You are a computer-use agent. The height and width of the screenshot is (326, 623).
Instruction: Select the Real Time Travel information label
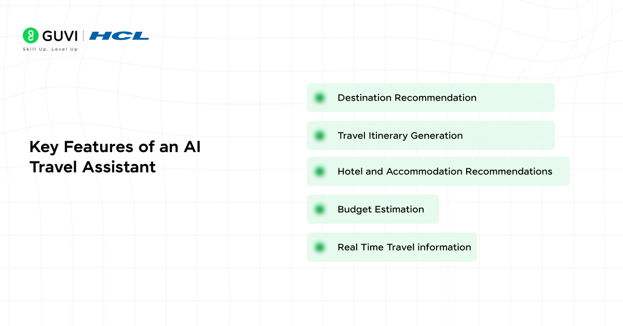click(x=404, y=247)
